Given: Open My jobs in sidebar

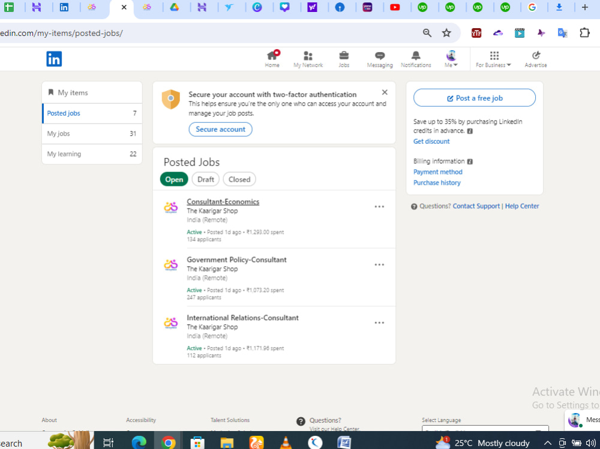Looking at the screenshot, I should click(92, 134).
